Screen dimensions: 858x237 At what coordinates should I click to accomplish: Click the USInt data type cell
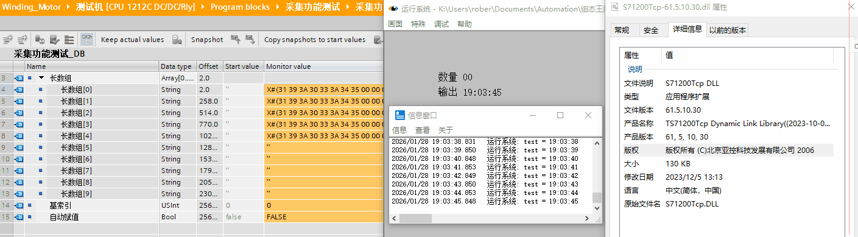pos(178,205)
